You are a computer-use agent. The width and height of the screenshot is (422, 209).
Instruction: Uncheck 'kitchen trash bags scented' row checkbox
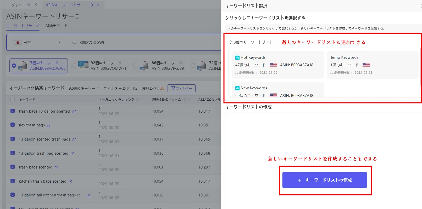pos(13,181)
